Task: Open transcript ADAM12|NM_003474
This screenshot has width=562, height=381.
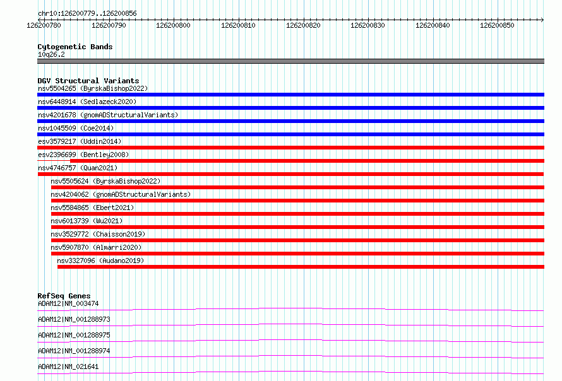Action: click(68, 303)
